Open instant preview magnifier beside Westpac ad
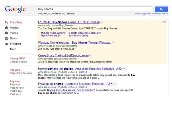 (x=113, y=42)
